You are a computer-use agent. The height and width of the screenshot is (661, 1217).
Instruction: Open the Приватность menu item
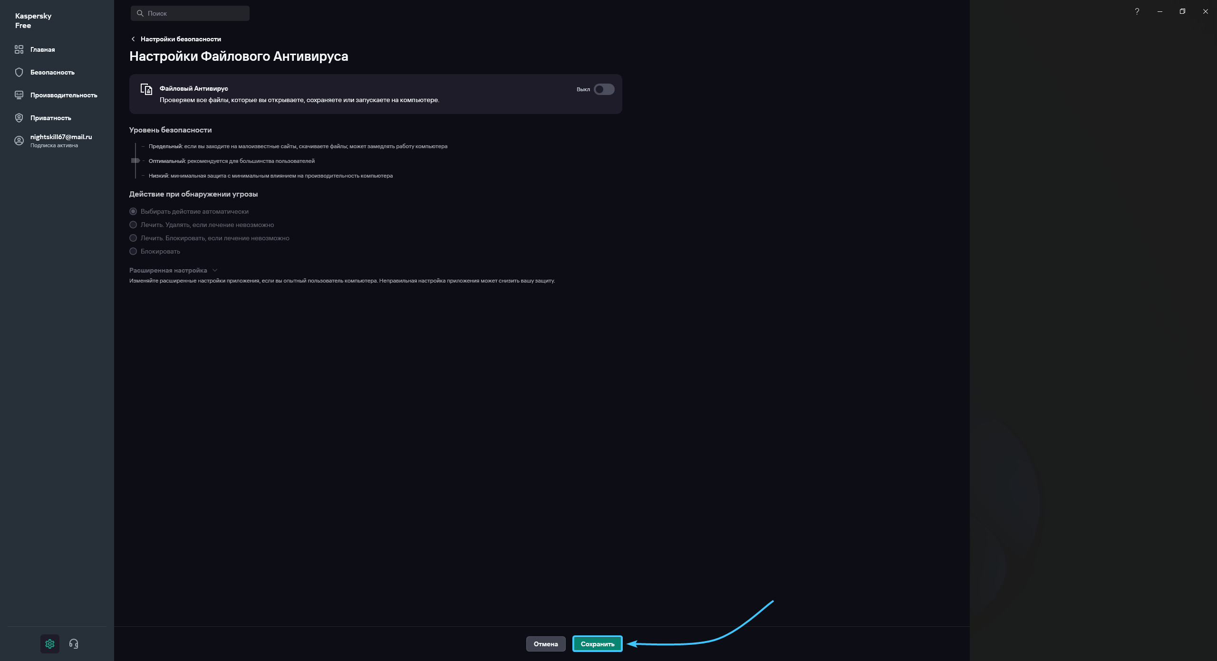(51, 118)
